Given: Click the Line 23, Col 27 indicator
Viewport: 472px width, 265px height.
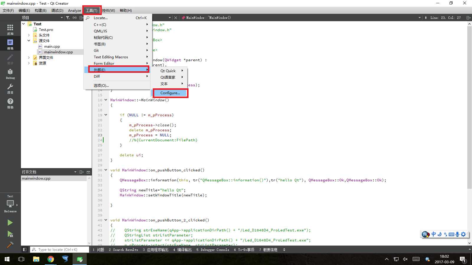Looking at the screenshot, I should point(445,18).
